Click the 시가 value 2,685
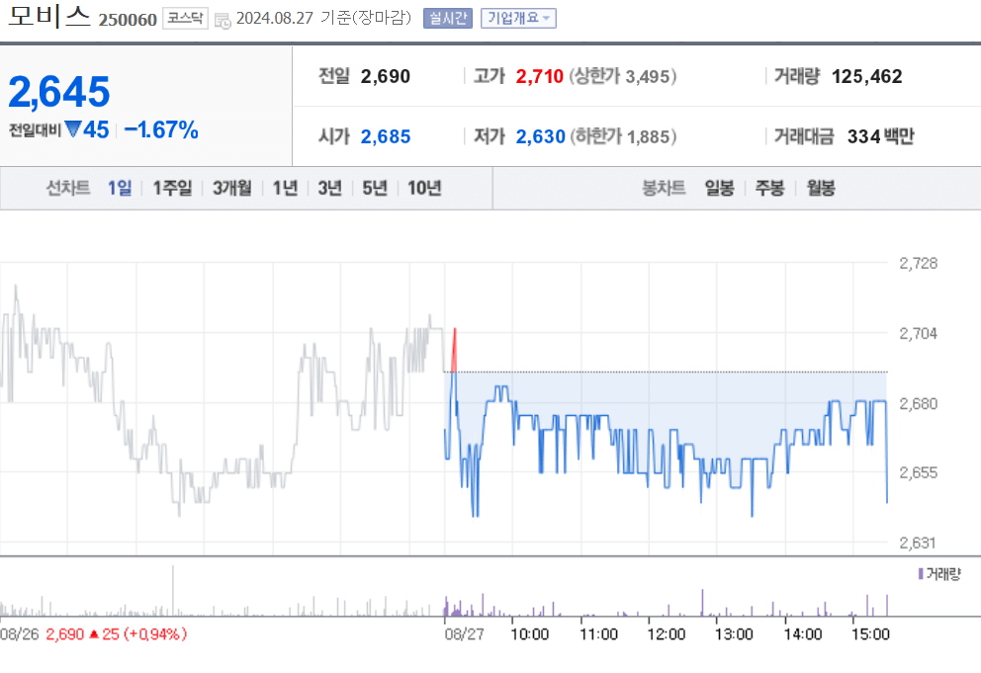Image resolution: width=981 pixels, height=673 pixels. (386, 136)
